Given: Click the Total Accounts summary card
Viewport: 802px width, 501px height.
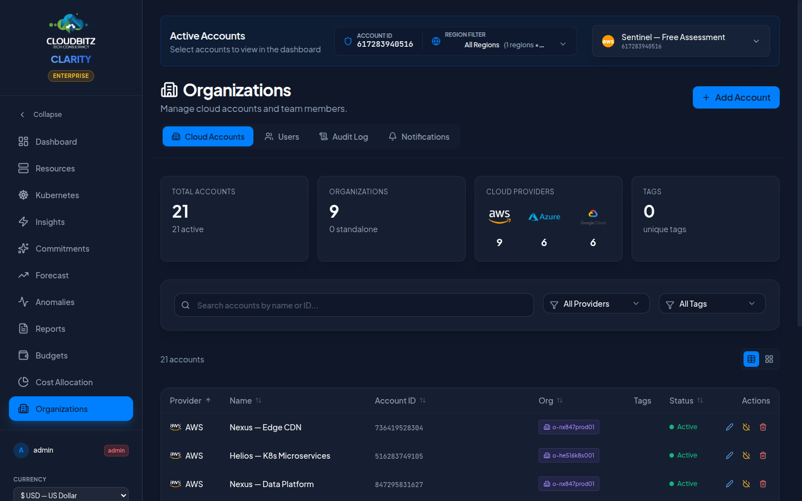Looking at the screenshot, I should [x=234, y=219].
